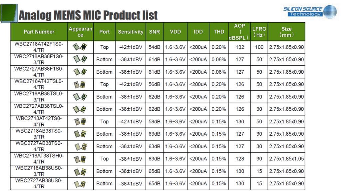Select the 2.75x1.85x1.05 size cell
This screenshot has height=195, width=341.
(286, 159)
